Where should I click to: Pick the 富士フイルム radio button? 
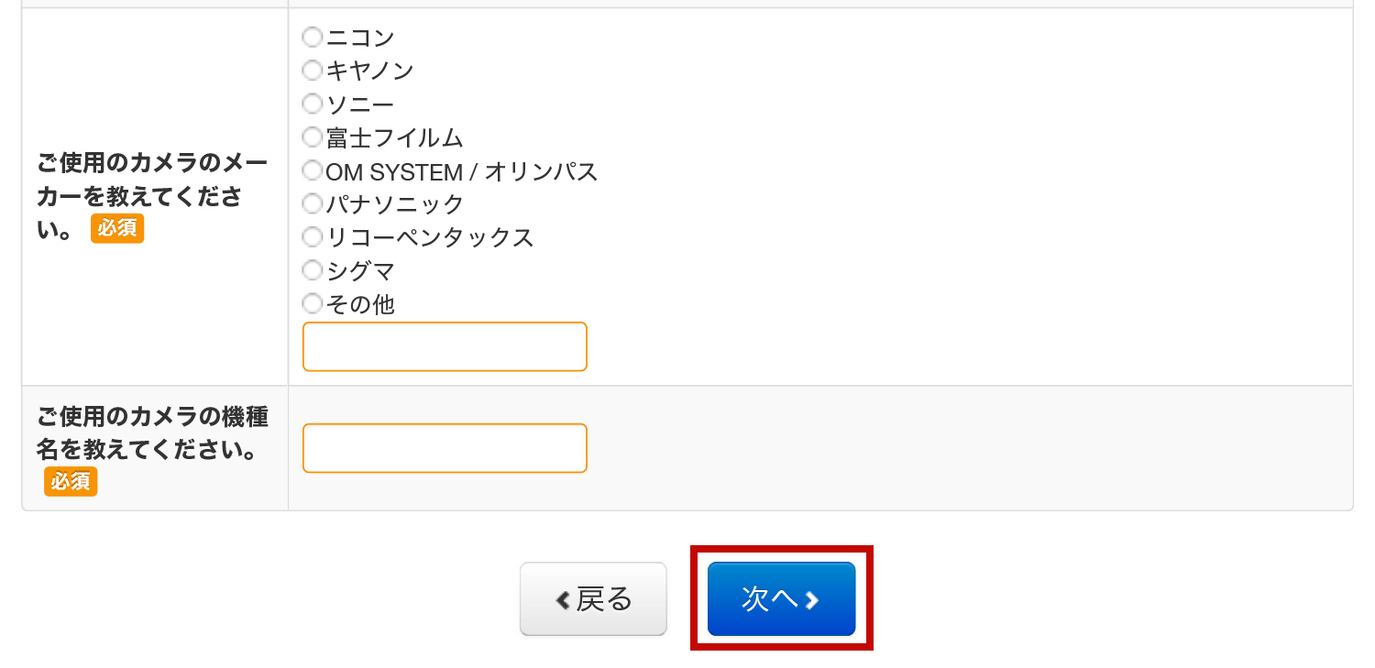coord(313,137)
